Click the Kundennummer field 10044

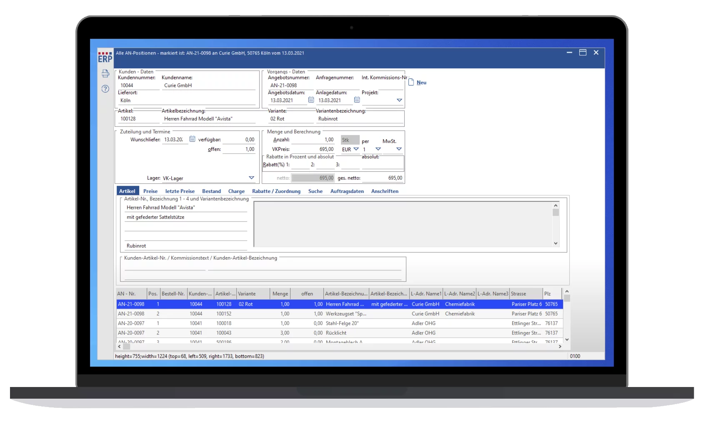tap(139, 85)
